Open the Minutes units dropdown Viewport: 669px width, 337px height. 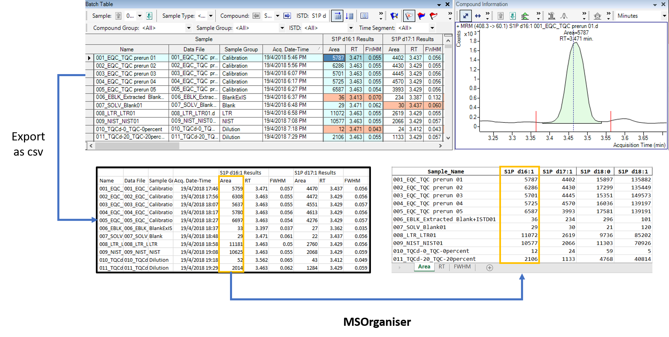click(x=664, y=16)
